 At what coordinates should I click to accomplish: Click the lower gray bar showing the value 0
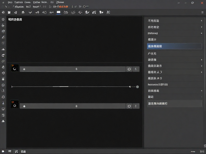click(73, 106)
